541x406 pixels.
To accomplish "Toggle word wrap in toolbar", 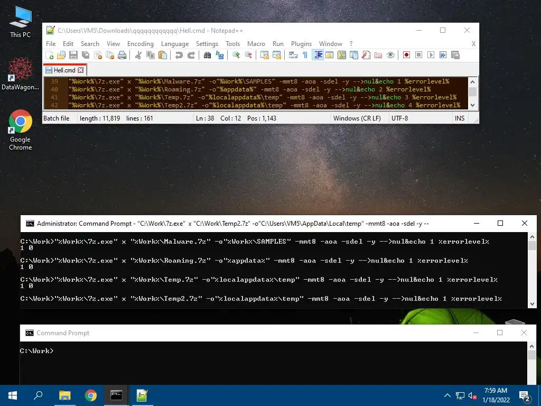I will 293,55.
